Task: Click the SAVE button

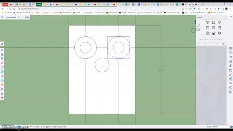Action: click(27, 17)
